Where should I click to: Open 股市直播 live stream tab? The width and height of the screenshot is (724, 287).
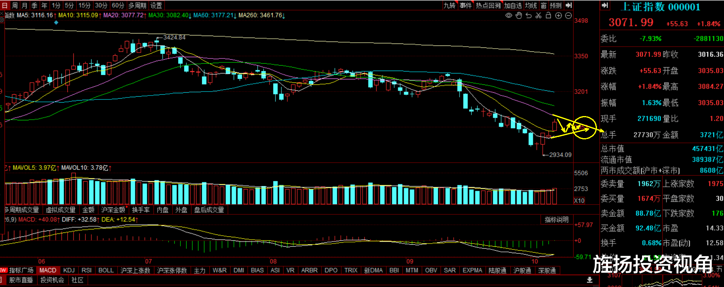(21, 280)
